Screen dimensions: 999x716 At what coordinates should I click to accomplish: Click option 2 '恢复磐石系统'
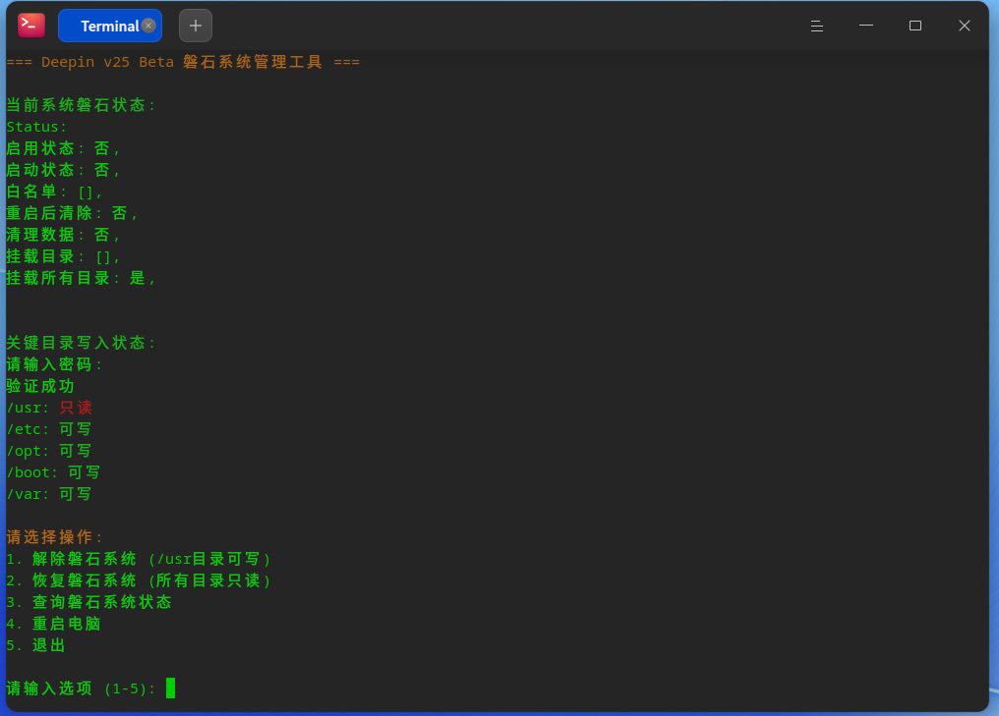[139, 581]
